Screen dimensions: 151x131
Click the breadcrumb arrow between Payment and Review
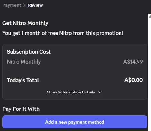(x=24, y=5)
